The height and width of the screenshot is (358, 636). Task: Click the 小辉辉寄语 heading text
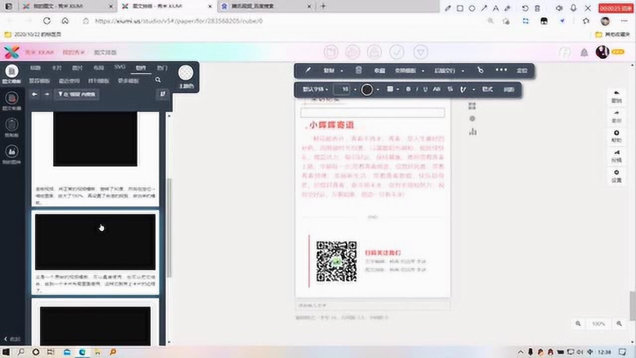pos(332,126)
